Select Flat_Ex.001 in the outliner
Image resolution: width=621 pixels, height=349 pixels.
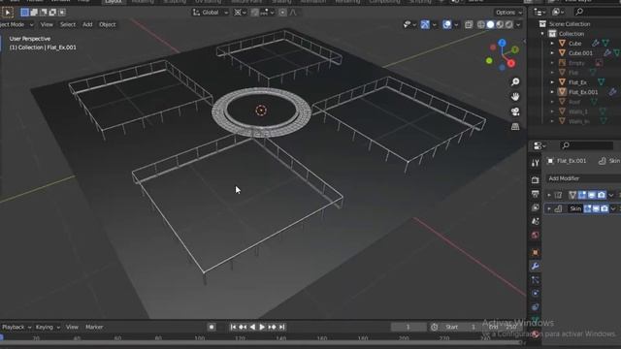pos(583,92)
